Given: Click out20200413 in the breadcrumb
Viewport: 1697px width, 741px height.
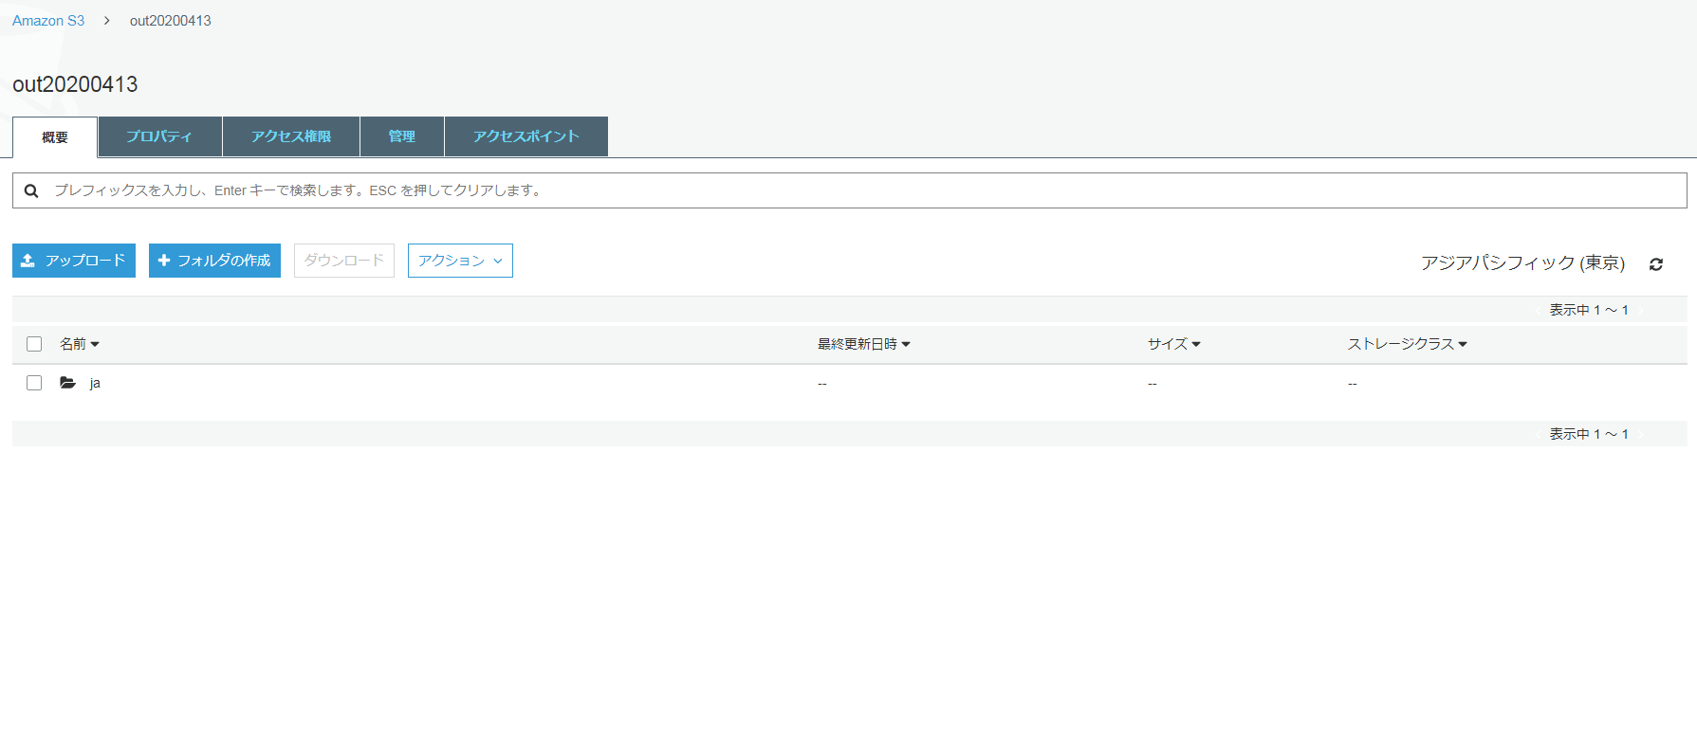Looking at the screenshot, I should (x=171, y=21).
